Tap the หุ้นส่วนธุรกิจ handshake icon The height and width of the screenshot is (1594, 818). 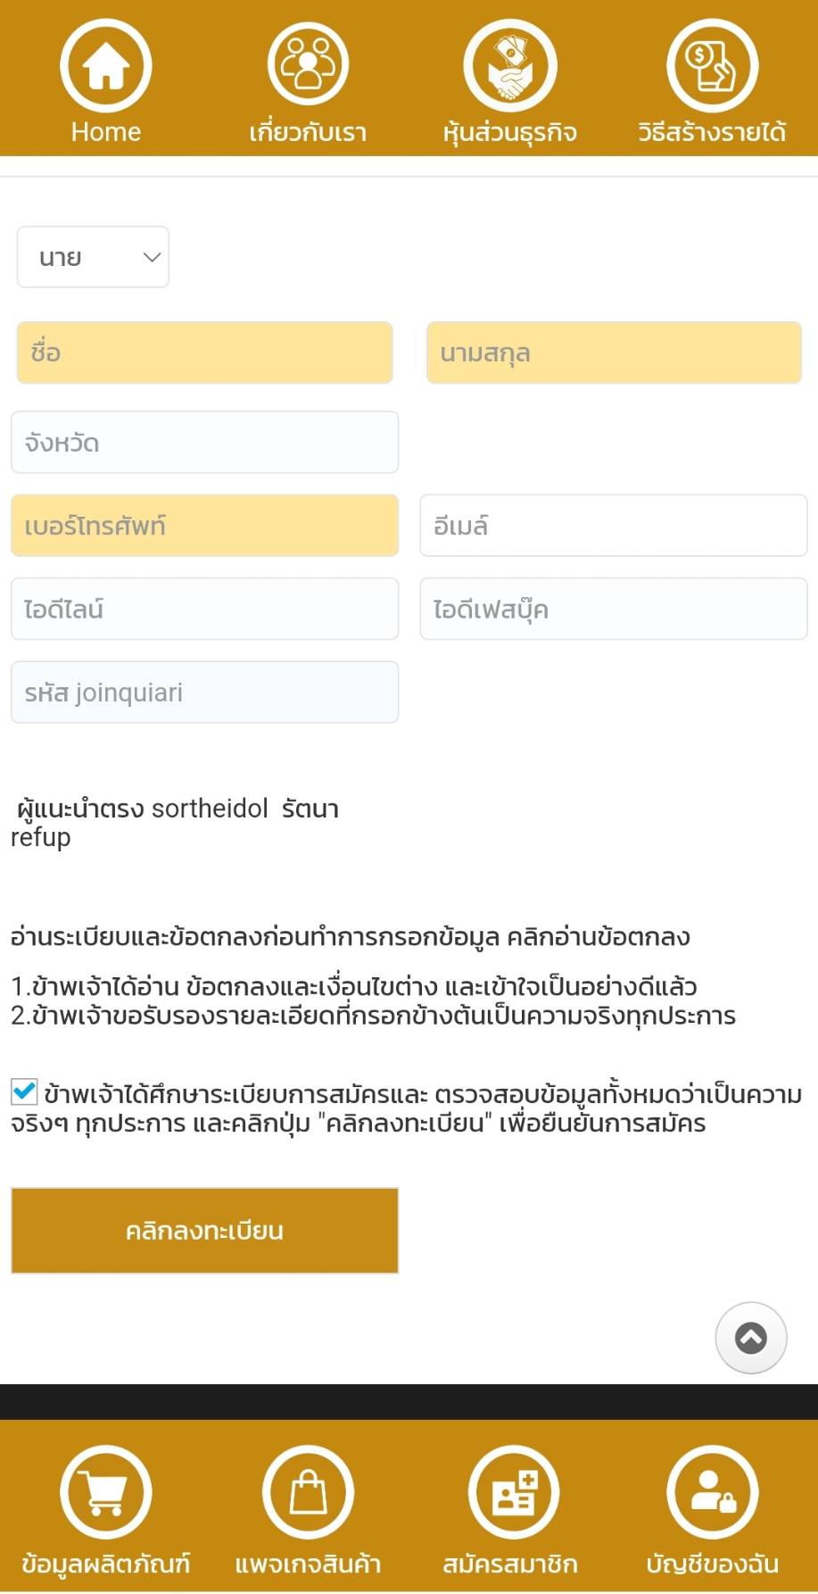click(x=510, y=66)
